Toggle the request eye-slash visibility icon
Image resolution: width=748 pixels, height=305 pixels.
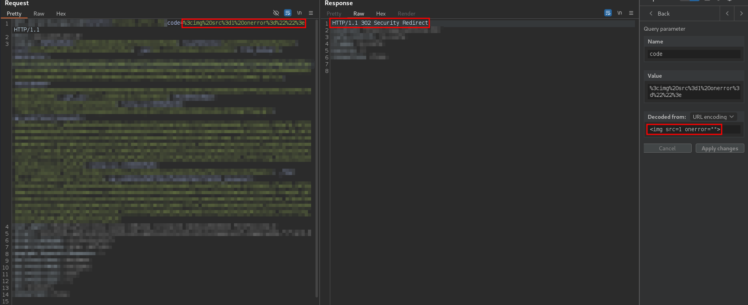coord(276,13)
